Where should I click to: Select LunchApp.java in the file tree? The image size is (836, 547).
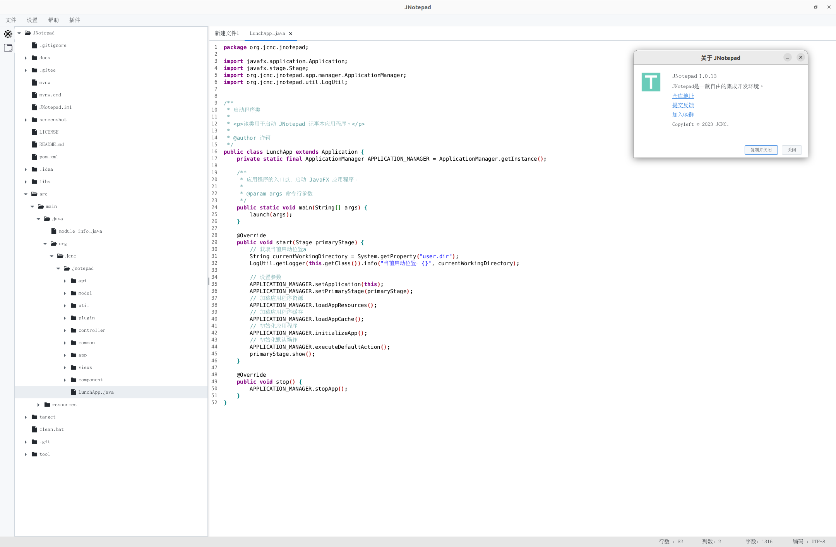96,392
